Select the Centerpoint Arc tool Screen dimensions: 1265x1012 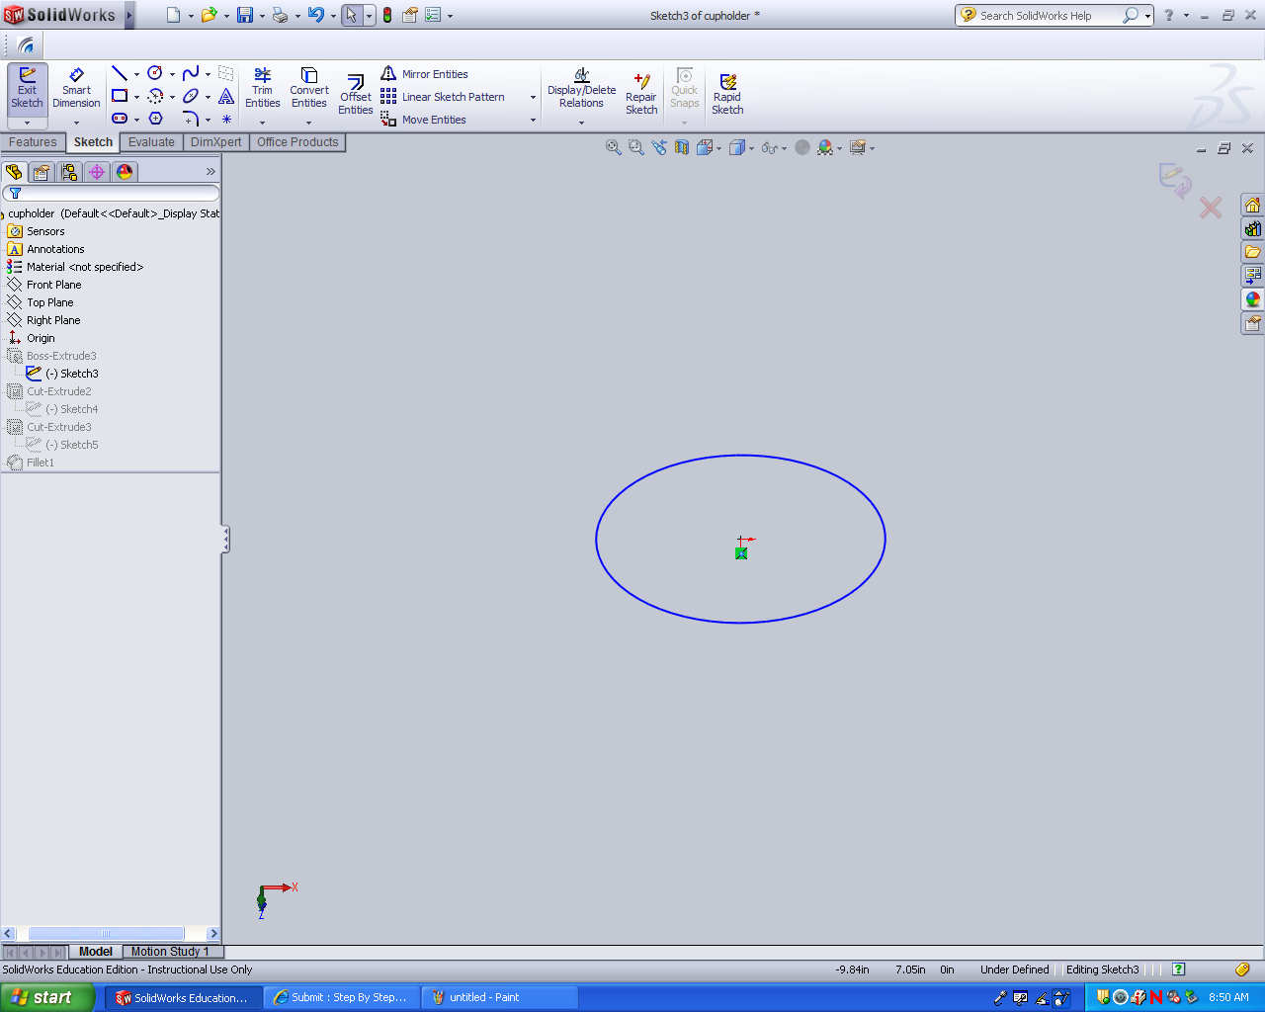click(x=155, y=96)
